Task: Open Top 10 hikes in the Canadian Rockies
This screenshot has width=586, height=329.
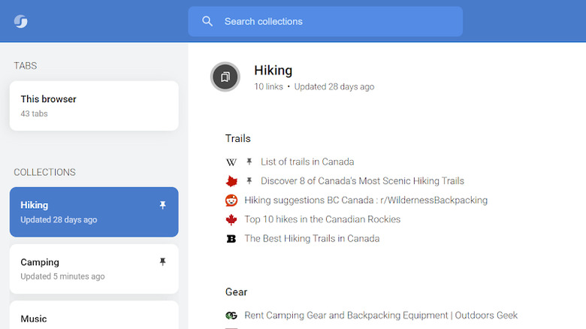Action: tap(322, 220)
